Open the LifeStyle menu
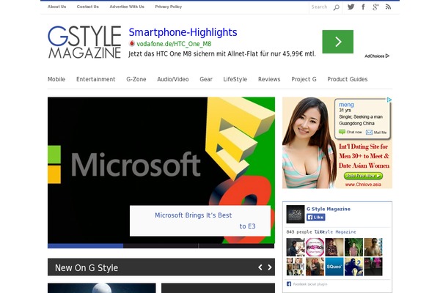This screenshot has height=293, width=440. pyautogui.click(x=235, y=79)
